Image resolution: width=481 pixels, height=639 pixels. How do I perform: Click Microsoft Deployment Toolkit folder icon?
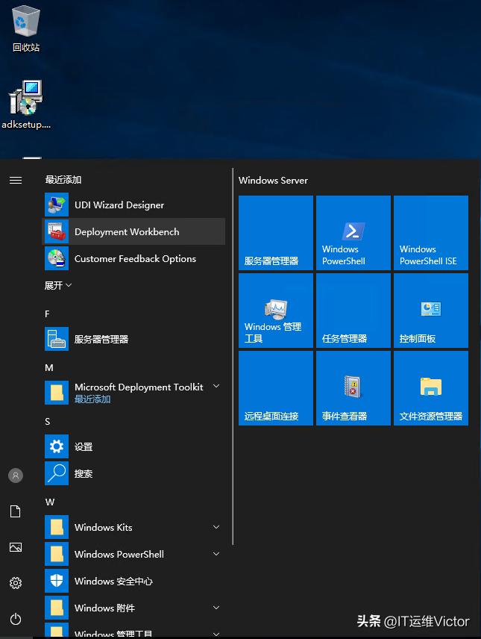(x=57, y=393)
